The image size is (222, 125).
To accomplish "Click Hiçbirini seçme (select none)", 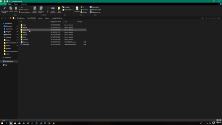I will (95, 10).
